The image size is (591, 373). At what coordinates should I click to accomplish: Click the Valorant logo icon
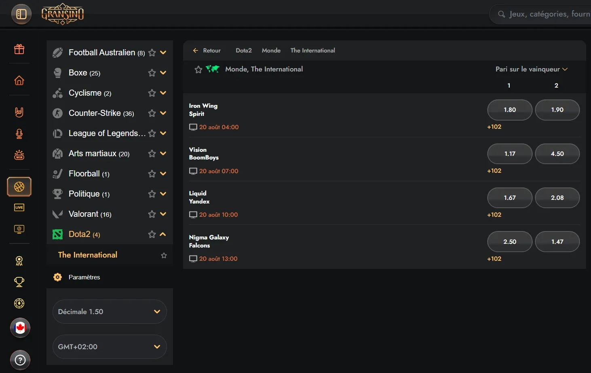click(58, 214)
